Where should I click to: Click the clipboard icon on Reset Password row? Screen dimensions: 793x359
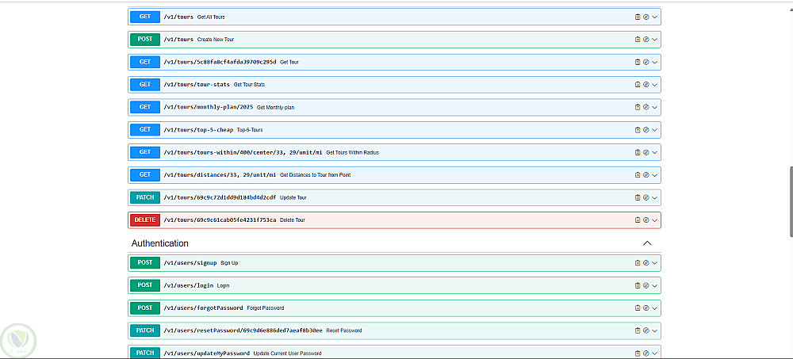[638, 330]
